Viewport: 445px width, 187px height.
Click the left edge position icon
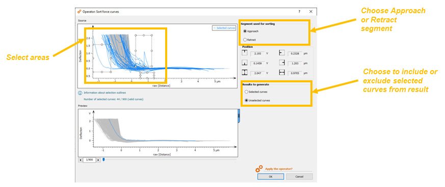[282, 53]
